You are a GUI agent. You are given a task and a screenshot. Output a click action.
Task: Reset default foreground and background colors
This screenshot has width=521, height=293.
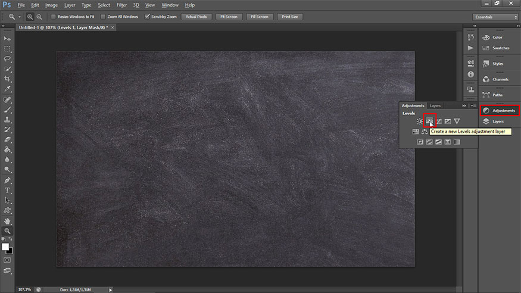coord(4,239)
